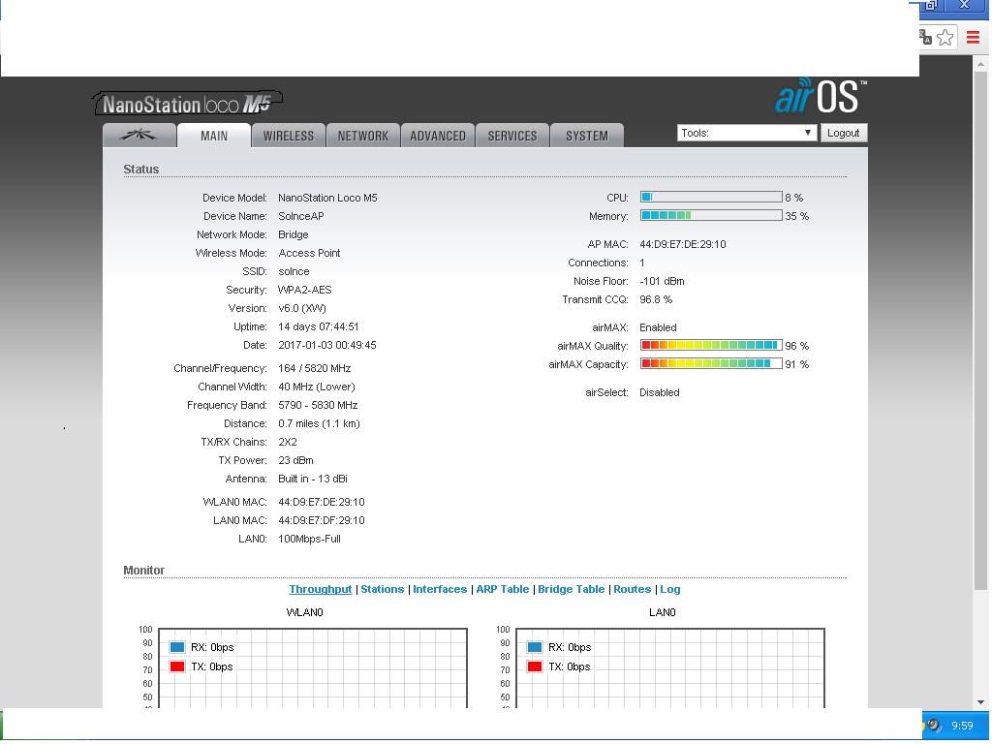Open the ARP Table link
This screenshot has width=992, height=744.
click(x=503, y=589)
